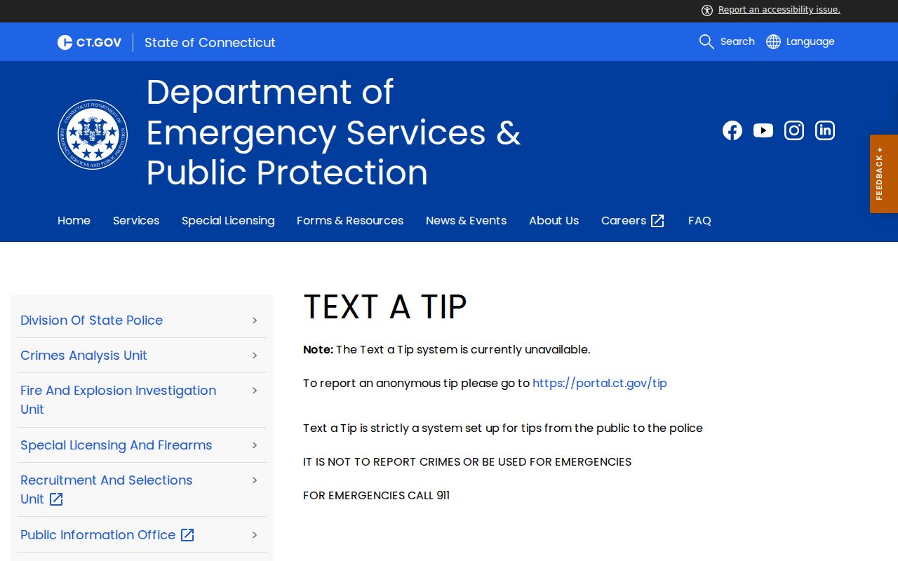Open News & Events menu
This screenshot has width=898, height=561.
[466, 220]
